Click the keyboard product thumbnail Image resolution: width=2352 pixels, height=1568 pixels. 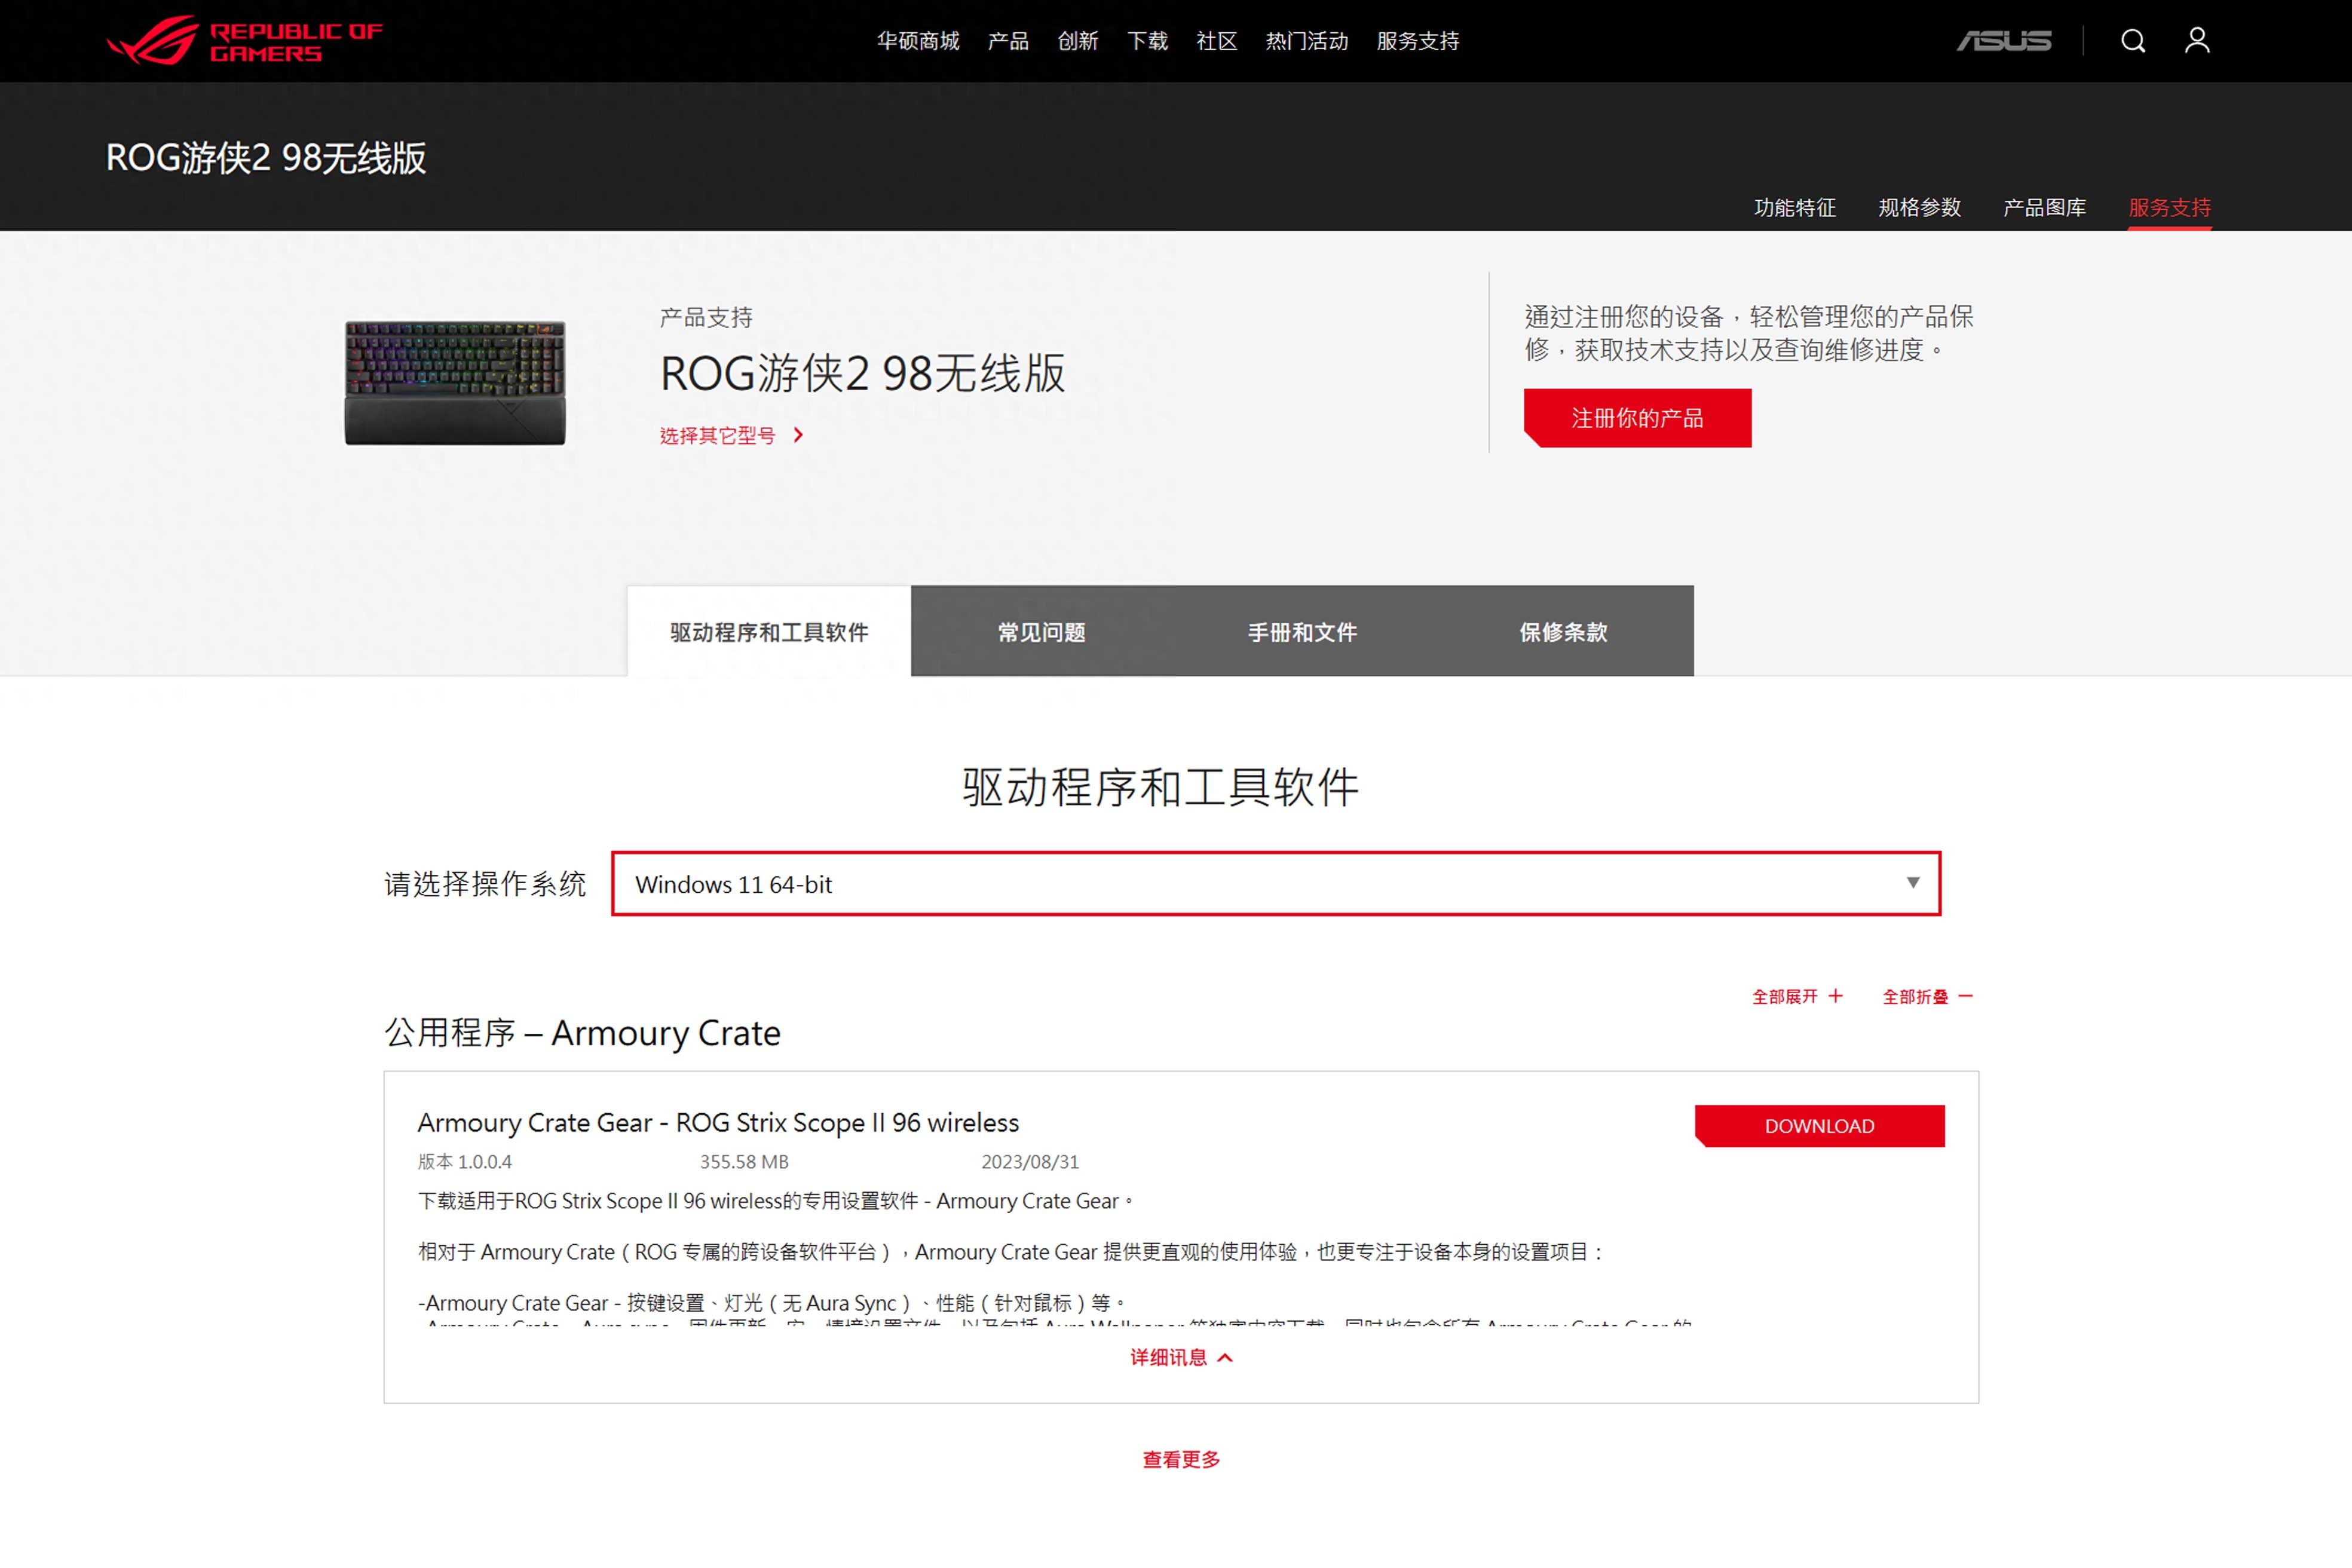coord(455,382)
